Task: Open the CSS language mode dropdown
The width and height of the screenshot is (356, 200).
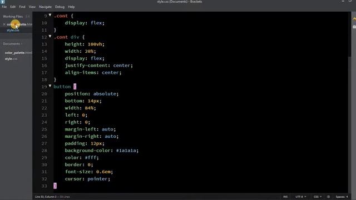Action: (x=318, y=197)
